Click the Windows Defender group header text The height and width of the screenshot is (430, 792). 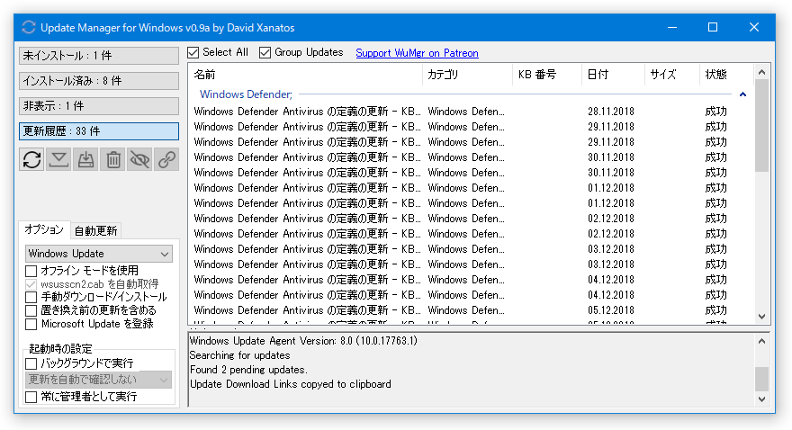pyautogui.click(x=246, y=94)
